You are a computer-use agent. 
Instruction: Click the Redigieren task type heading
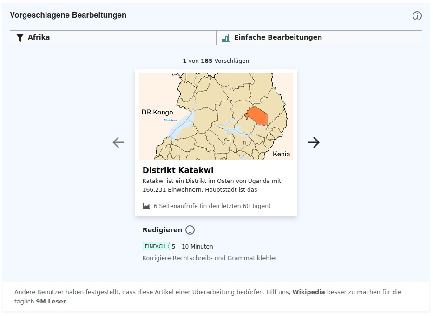(163, 230)
